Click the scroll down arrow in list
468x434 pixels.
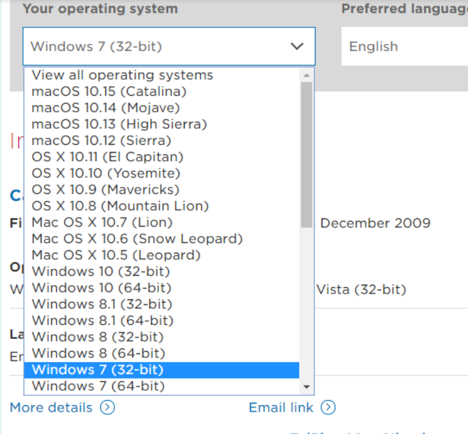point(306,387)
